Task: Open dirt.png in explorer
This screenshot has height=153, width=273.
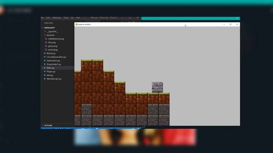Action: pos(52,42)
